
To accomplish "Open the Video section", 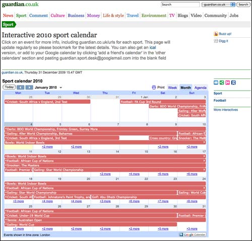I will [x=196, y=16].
